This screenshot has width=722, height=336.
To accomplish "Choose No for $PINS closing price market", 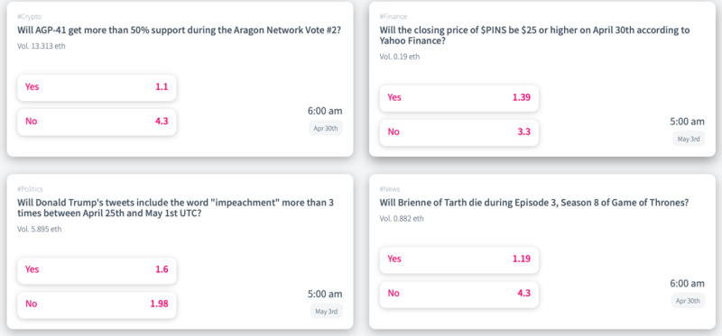I will click(458, 132).
